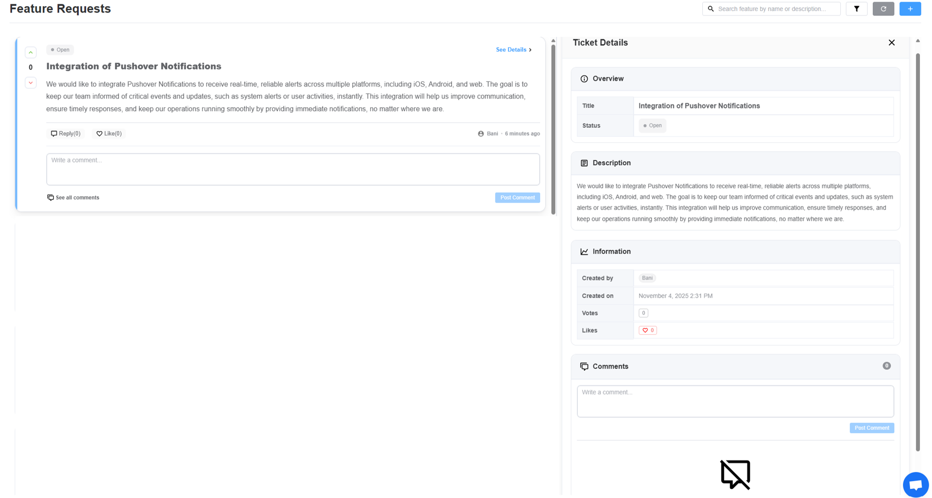Open replies on the feature card

click(x=66, y=134)
